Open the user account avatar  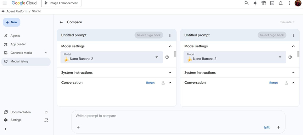pyautogui.click(x=298, y=3)
